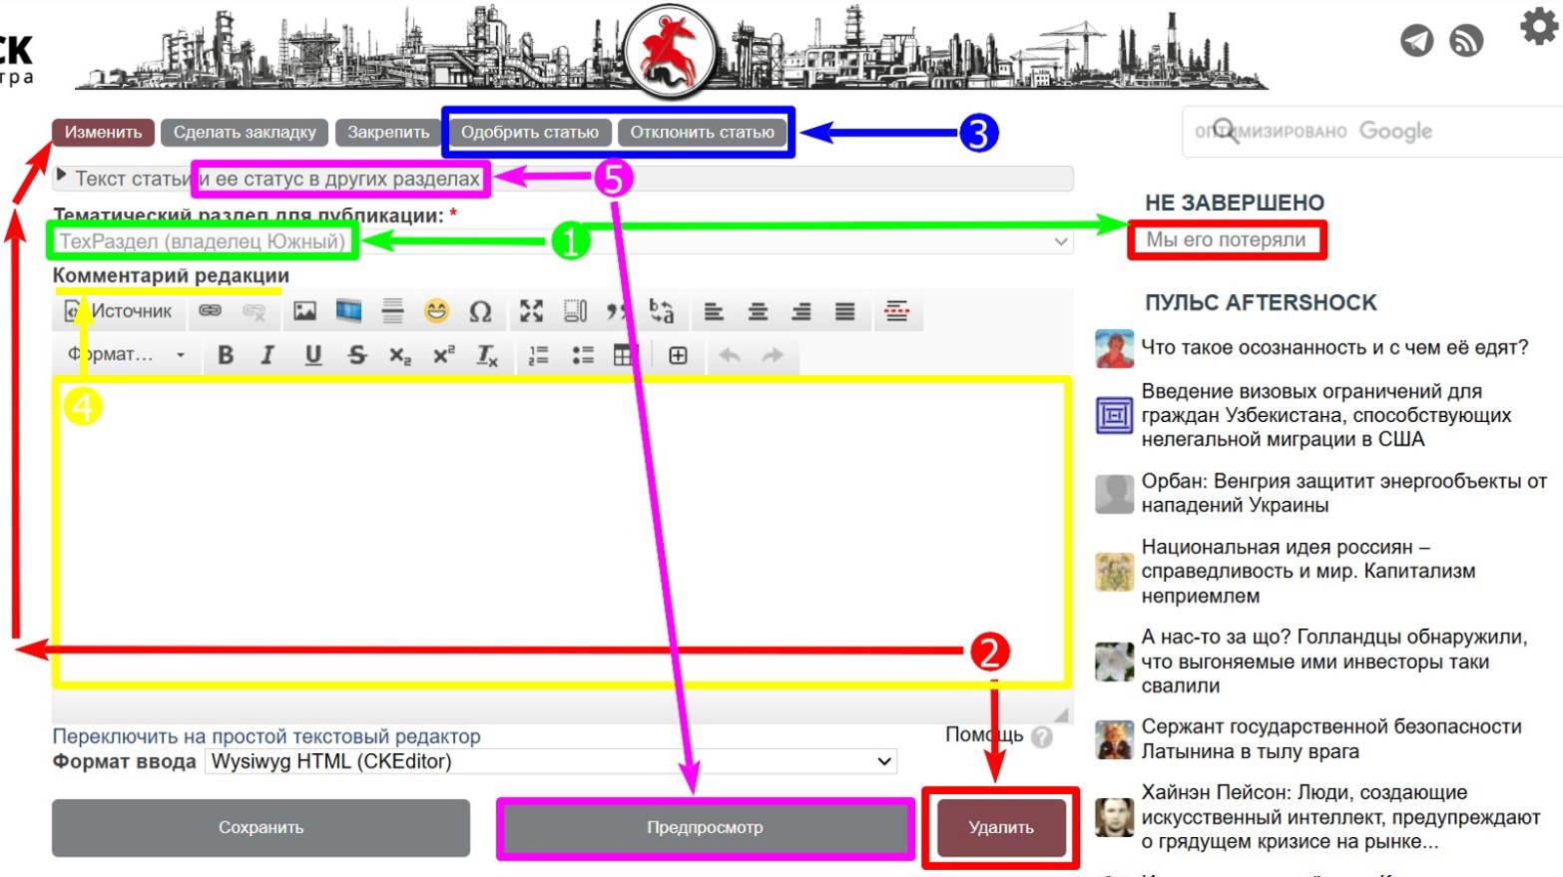
Task: Open the Telegram channel icon in header
Action: coord(1416,41)
